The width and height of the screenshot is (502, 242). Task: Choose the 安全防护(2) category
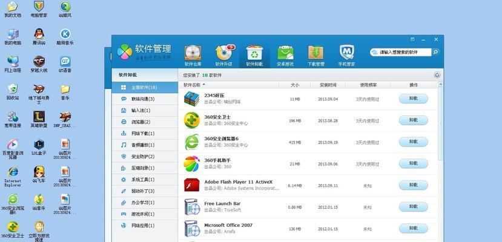click(145, 156)
